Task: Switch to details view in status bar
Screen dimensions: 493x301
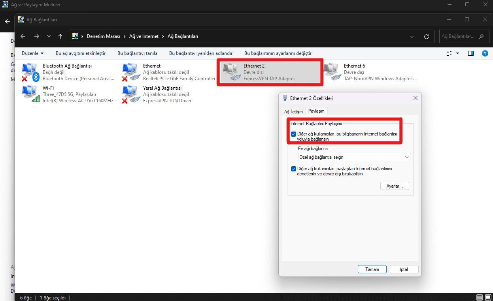Action: pos(480,297)
